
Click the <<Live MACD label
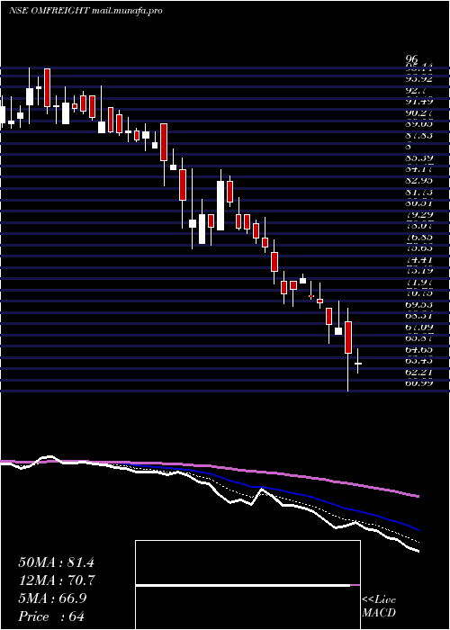click(379, 607)
